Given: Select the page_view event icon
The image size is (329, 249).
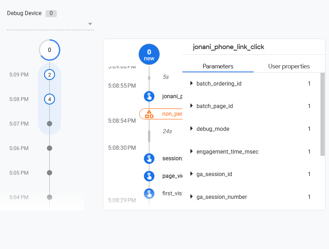Looking at the screenshot, I should pos(149,176).
